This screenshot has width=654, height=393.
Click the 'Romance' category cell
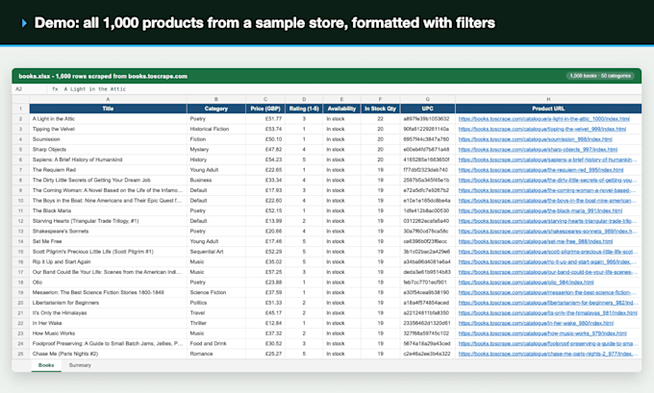tap(216, 354)
